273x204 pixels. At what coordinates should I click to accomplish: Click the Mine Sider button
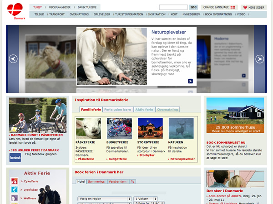click(254, 7)
